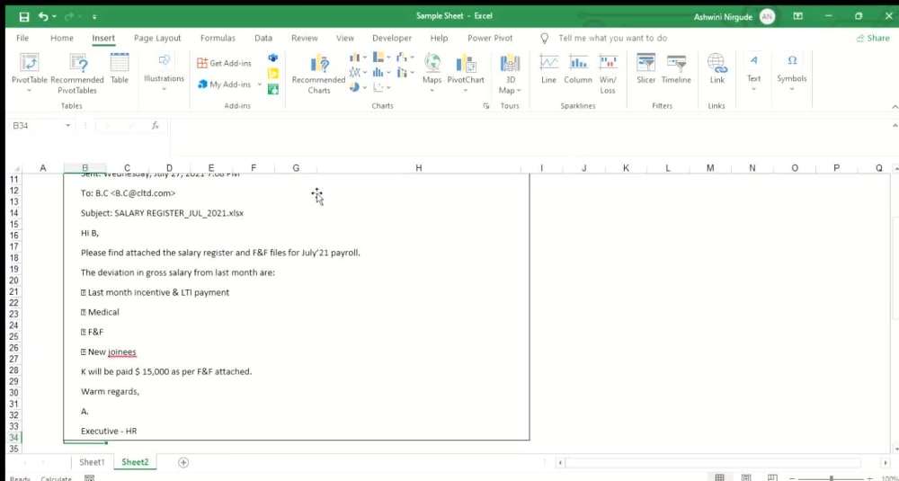Click Tell me what you want to do
The width and height of the screenshot is (899, 481).
point(612,38)
